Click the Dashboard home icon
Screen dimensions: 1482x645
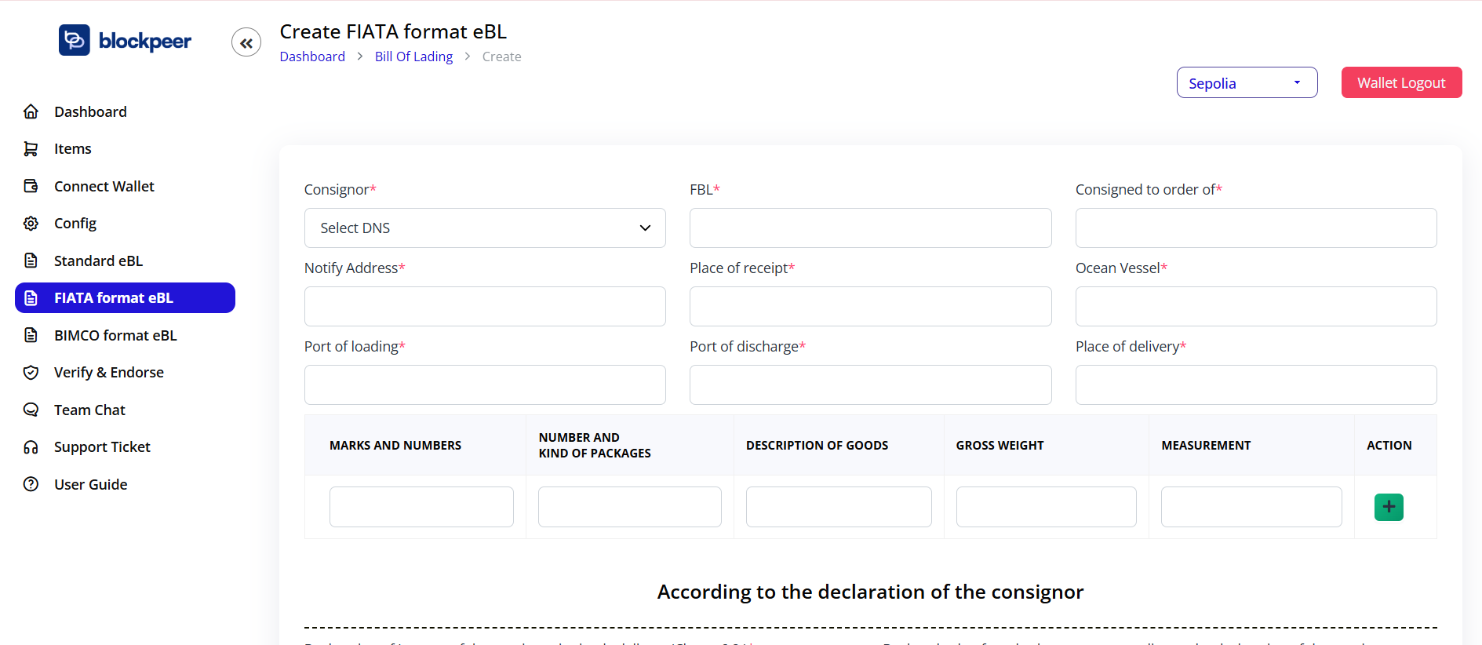[x=31, y=111]
